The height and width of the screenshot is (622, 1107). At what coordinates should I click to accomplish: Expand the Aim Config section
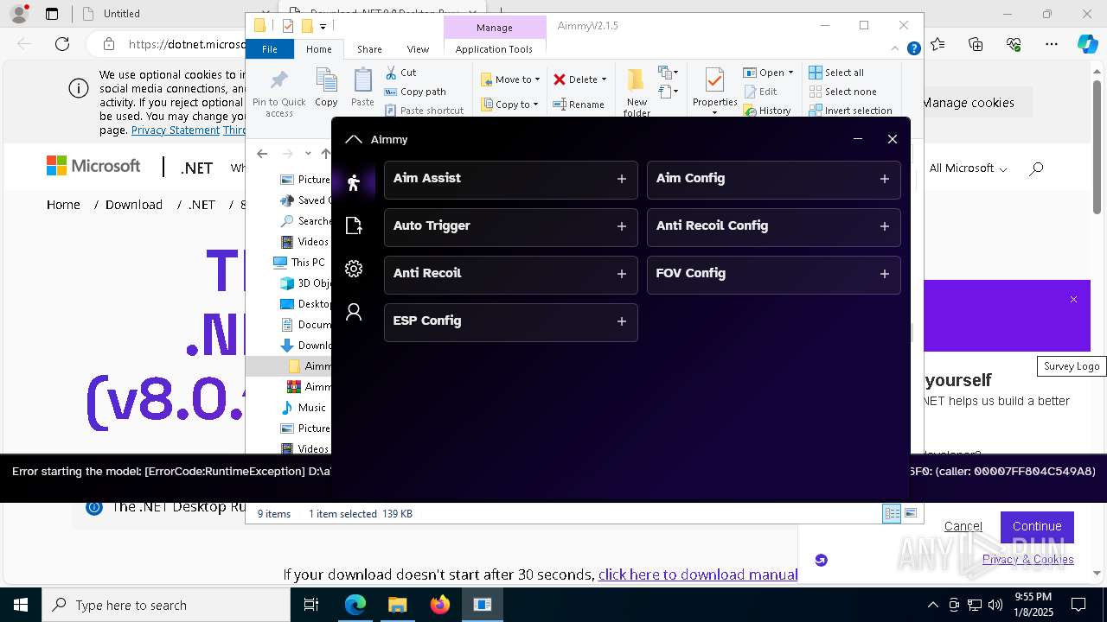pyautogui.click(x=884, y=179)
